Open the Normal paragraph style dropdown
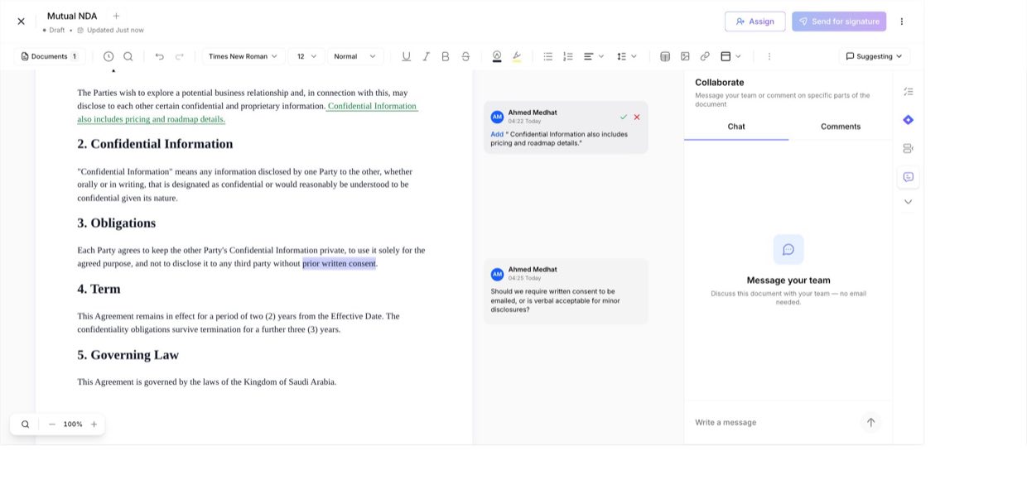The height and width of the screenshot is (494, 1027). [x=355, y=56]
